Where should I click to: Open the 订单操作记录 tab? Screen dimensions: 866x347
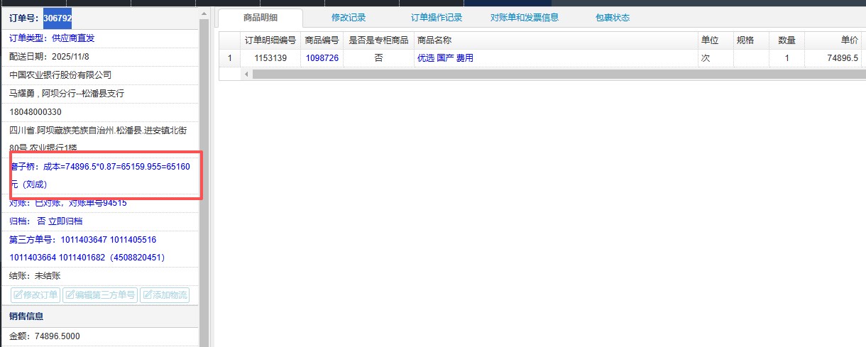[x=437, y=18]
